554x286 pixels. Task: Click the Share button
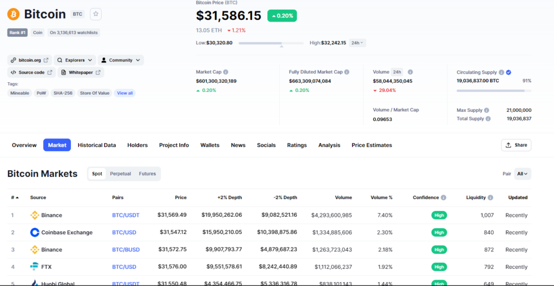516,145
